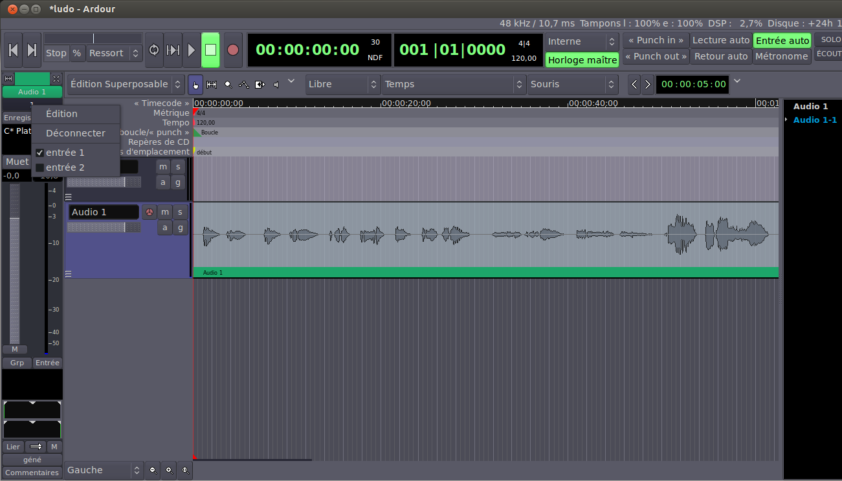The height and width of the screenshot is (481, 842).
Task: Mute the upper track using its m button
Action: [163, 167]
